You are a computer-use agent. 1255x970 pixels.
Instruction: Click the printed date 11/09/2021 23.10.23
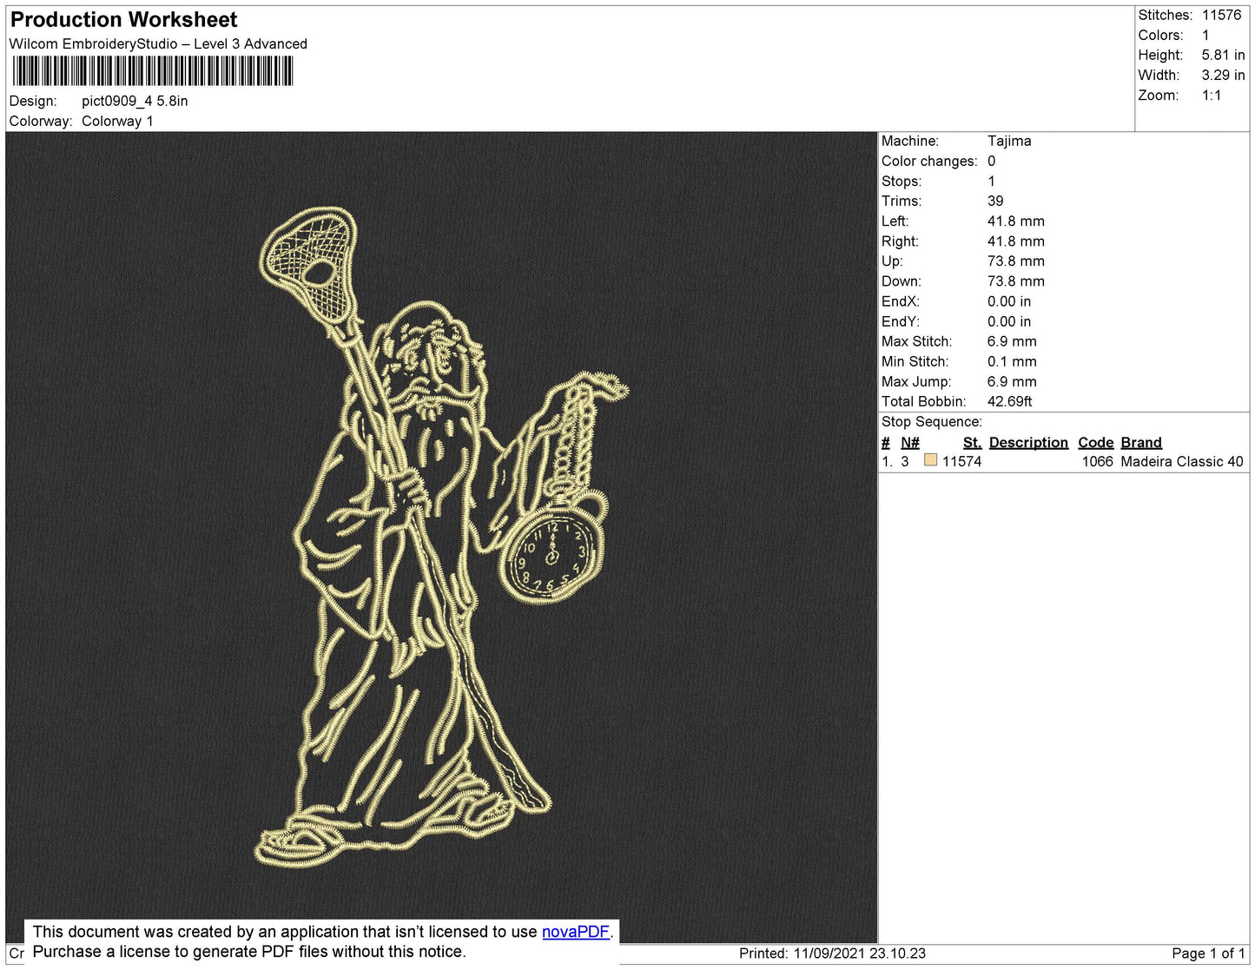point(859,953)
